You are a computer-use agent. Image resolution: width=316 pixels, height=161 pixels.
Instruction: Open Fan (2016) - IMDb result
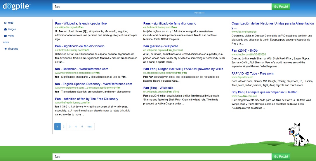click(245, 50)
